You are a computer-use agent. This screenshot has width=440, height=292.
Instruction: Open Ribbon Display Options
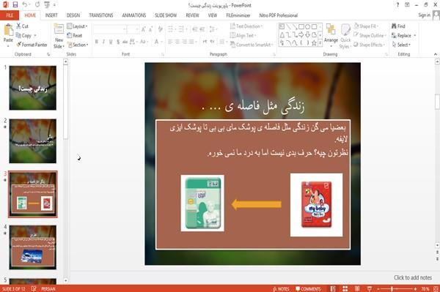[407, 5]
